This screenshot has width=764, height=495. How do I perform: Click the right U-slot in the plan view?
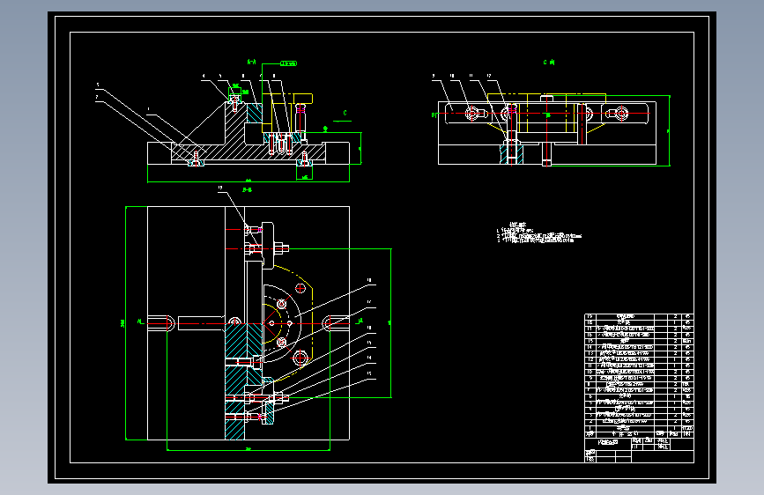click(x=336, y=323)
